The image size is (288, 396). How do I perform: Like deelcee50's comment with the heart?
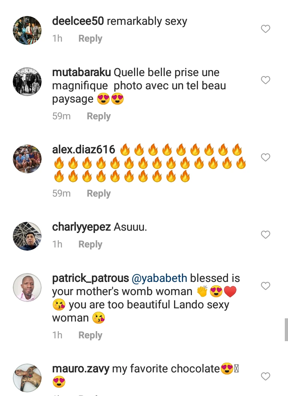pos(266,29)
